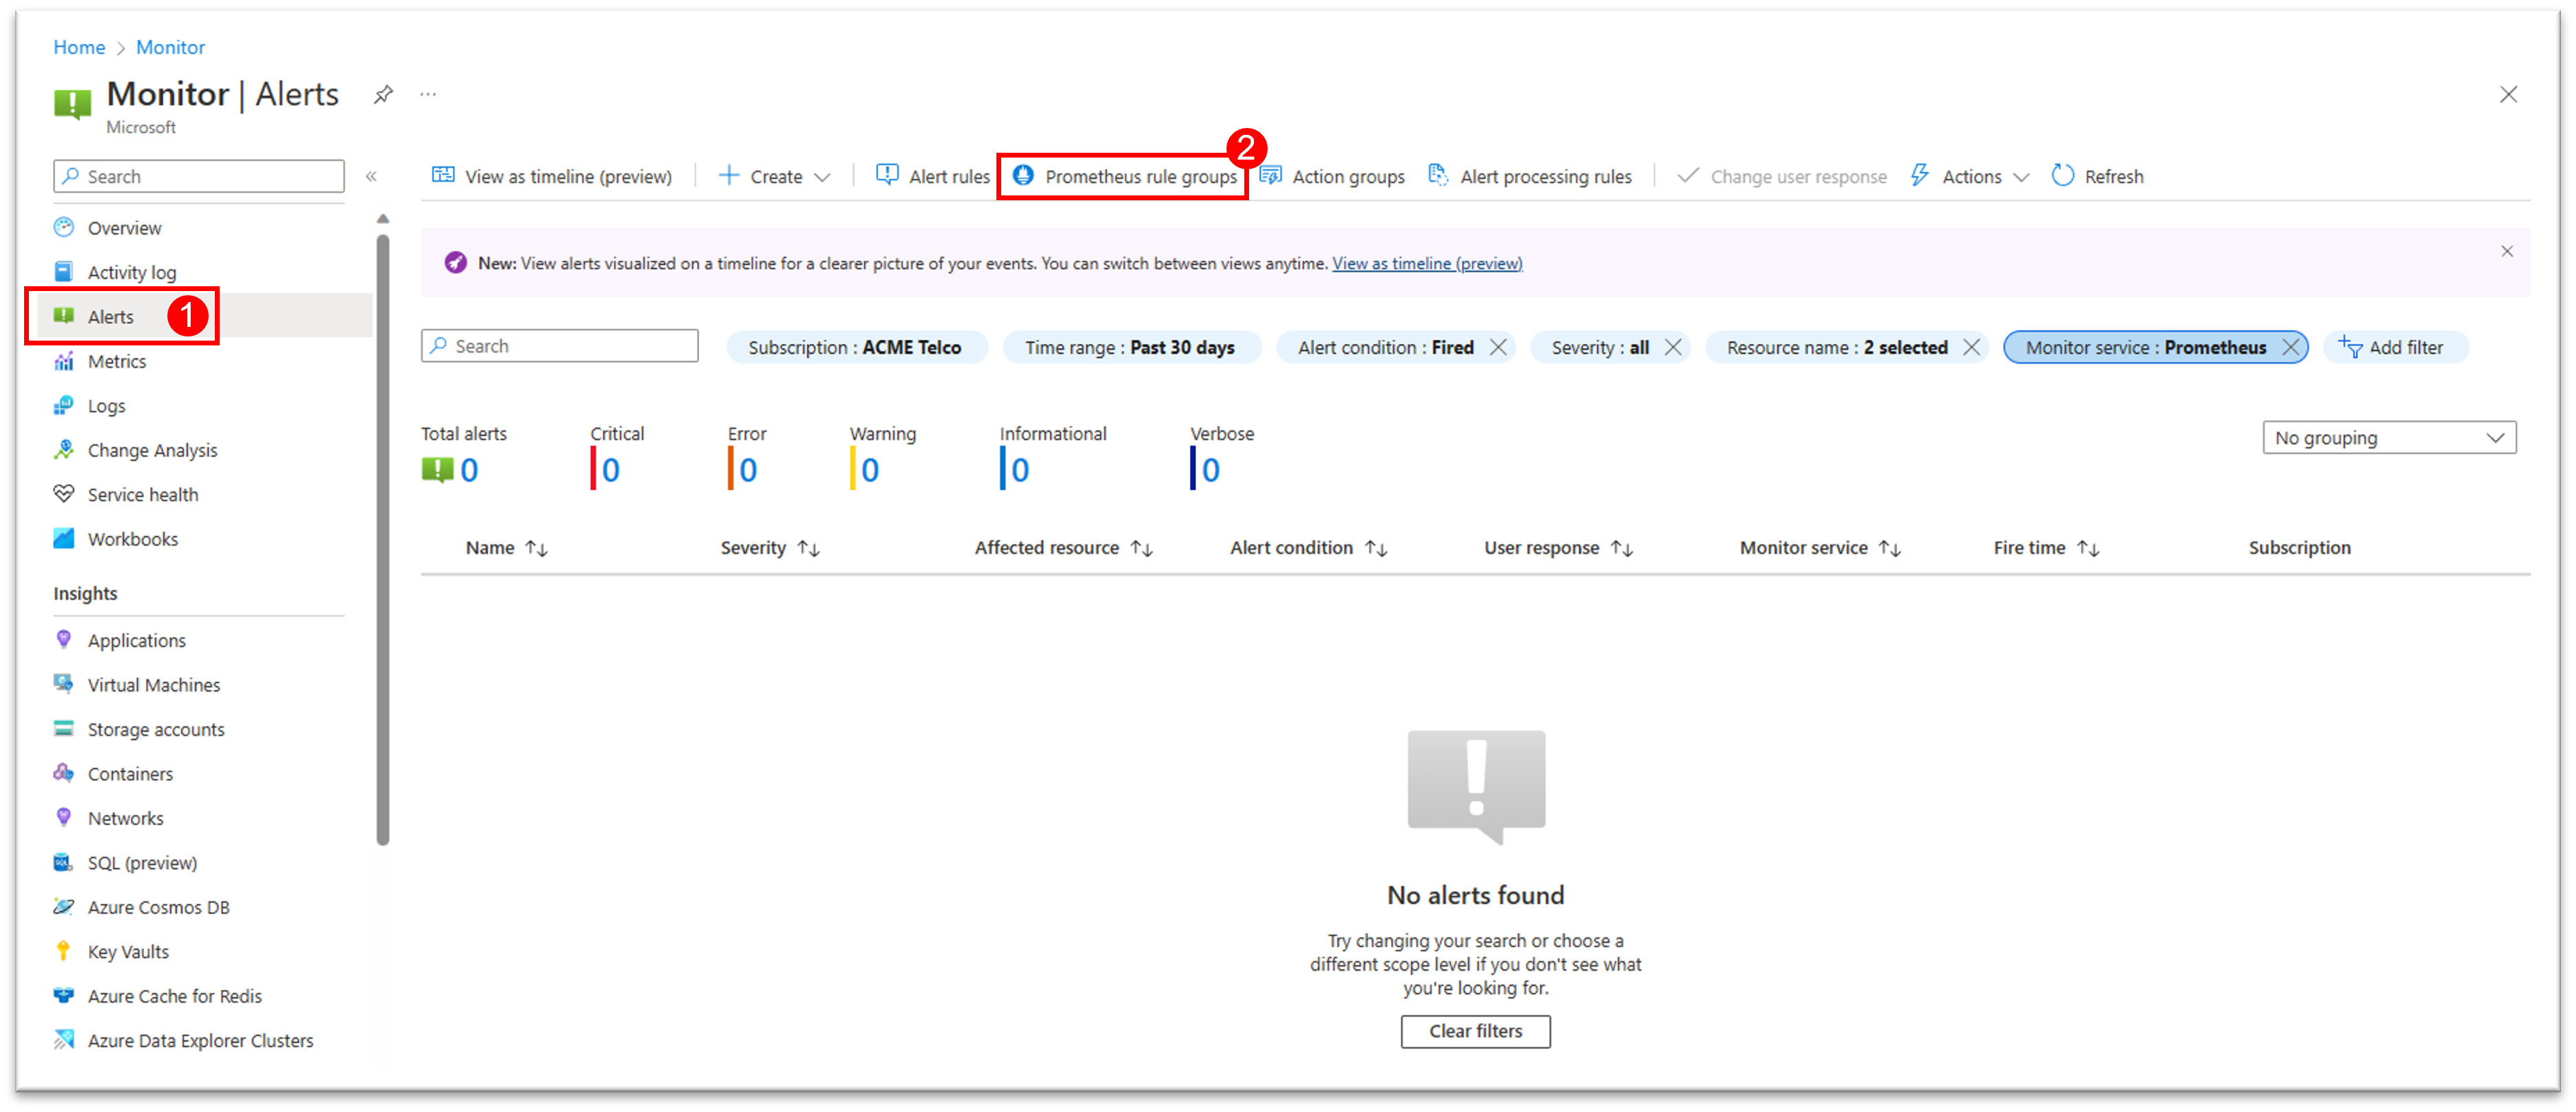Remove the Monitor service Prometheus filter
2576x1112 pixels.
(x=2292, y=347)
